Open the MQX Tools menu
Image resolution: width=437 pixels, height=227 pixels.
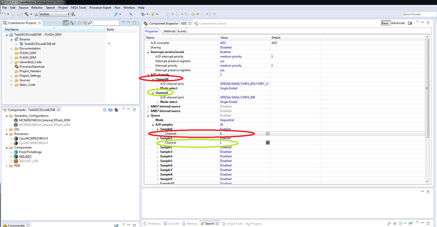pos(79,7)
